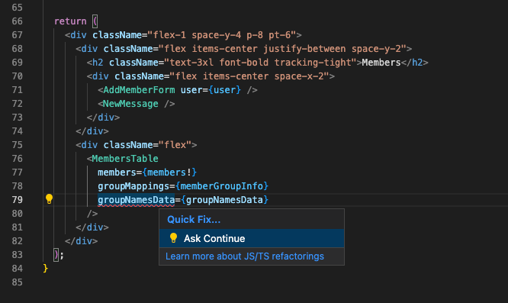Image resolution: width=508 pixels, height=303 pixels.
Task: Click line number 66 in the gutter
Action: click(x=18, y=21)
